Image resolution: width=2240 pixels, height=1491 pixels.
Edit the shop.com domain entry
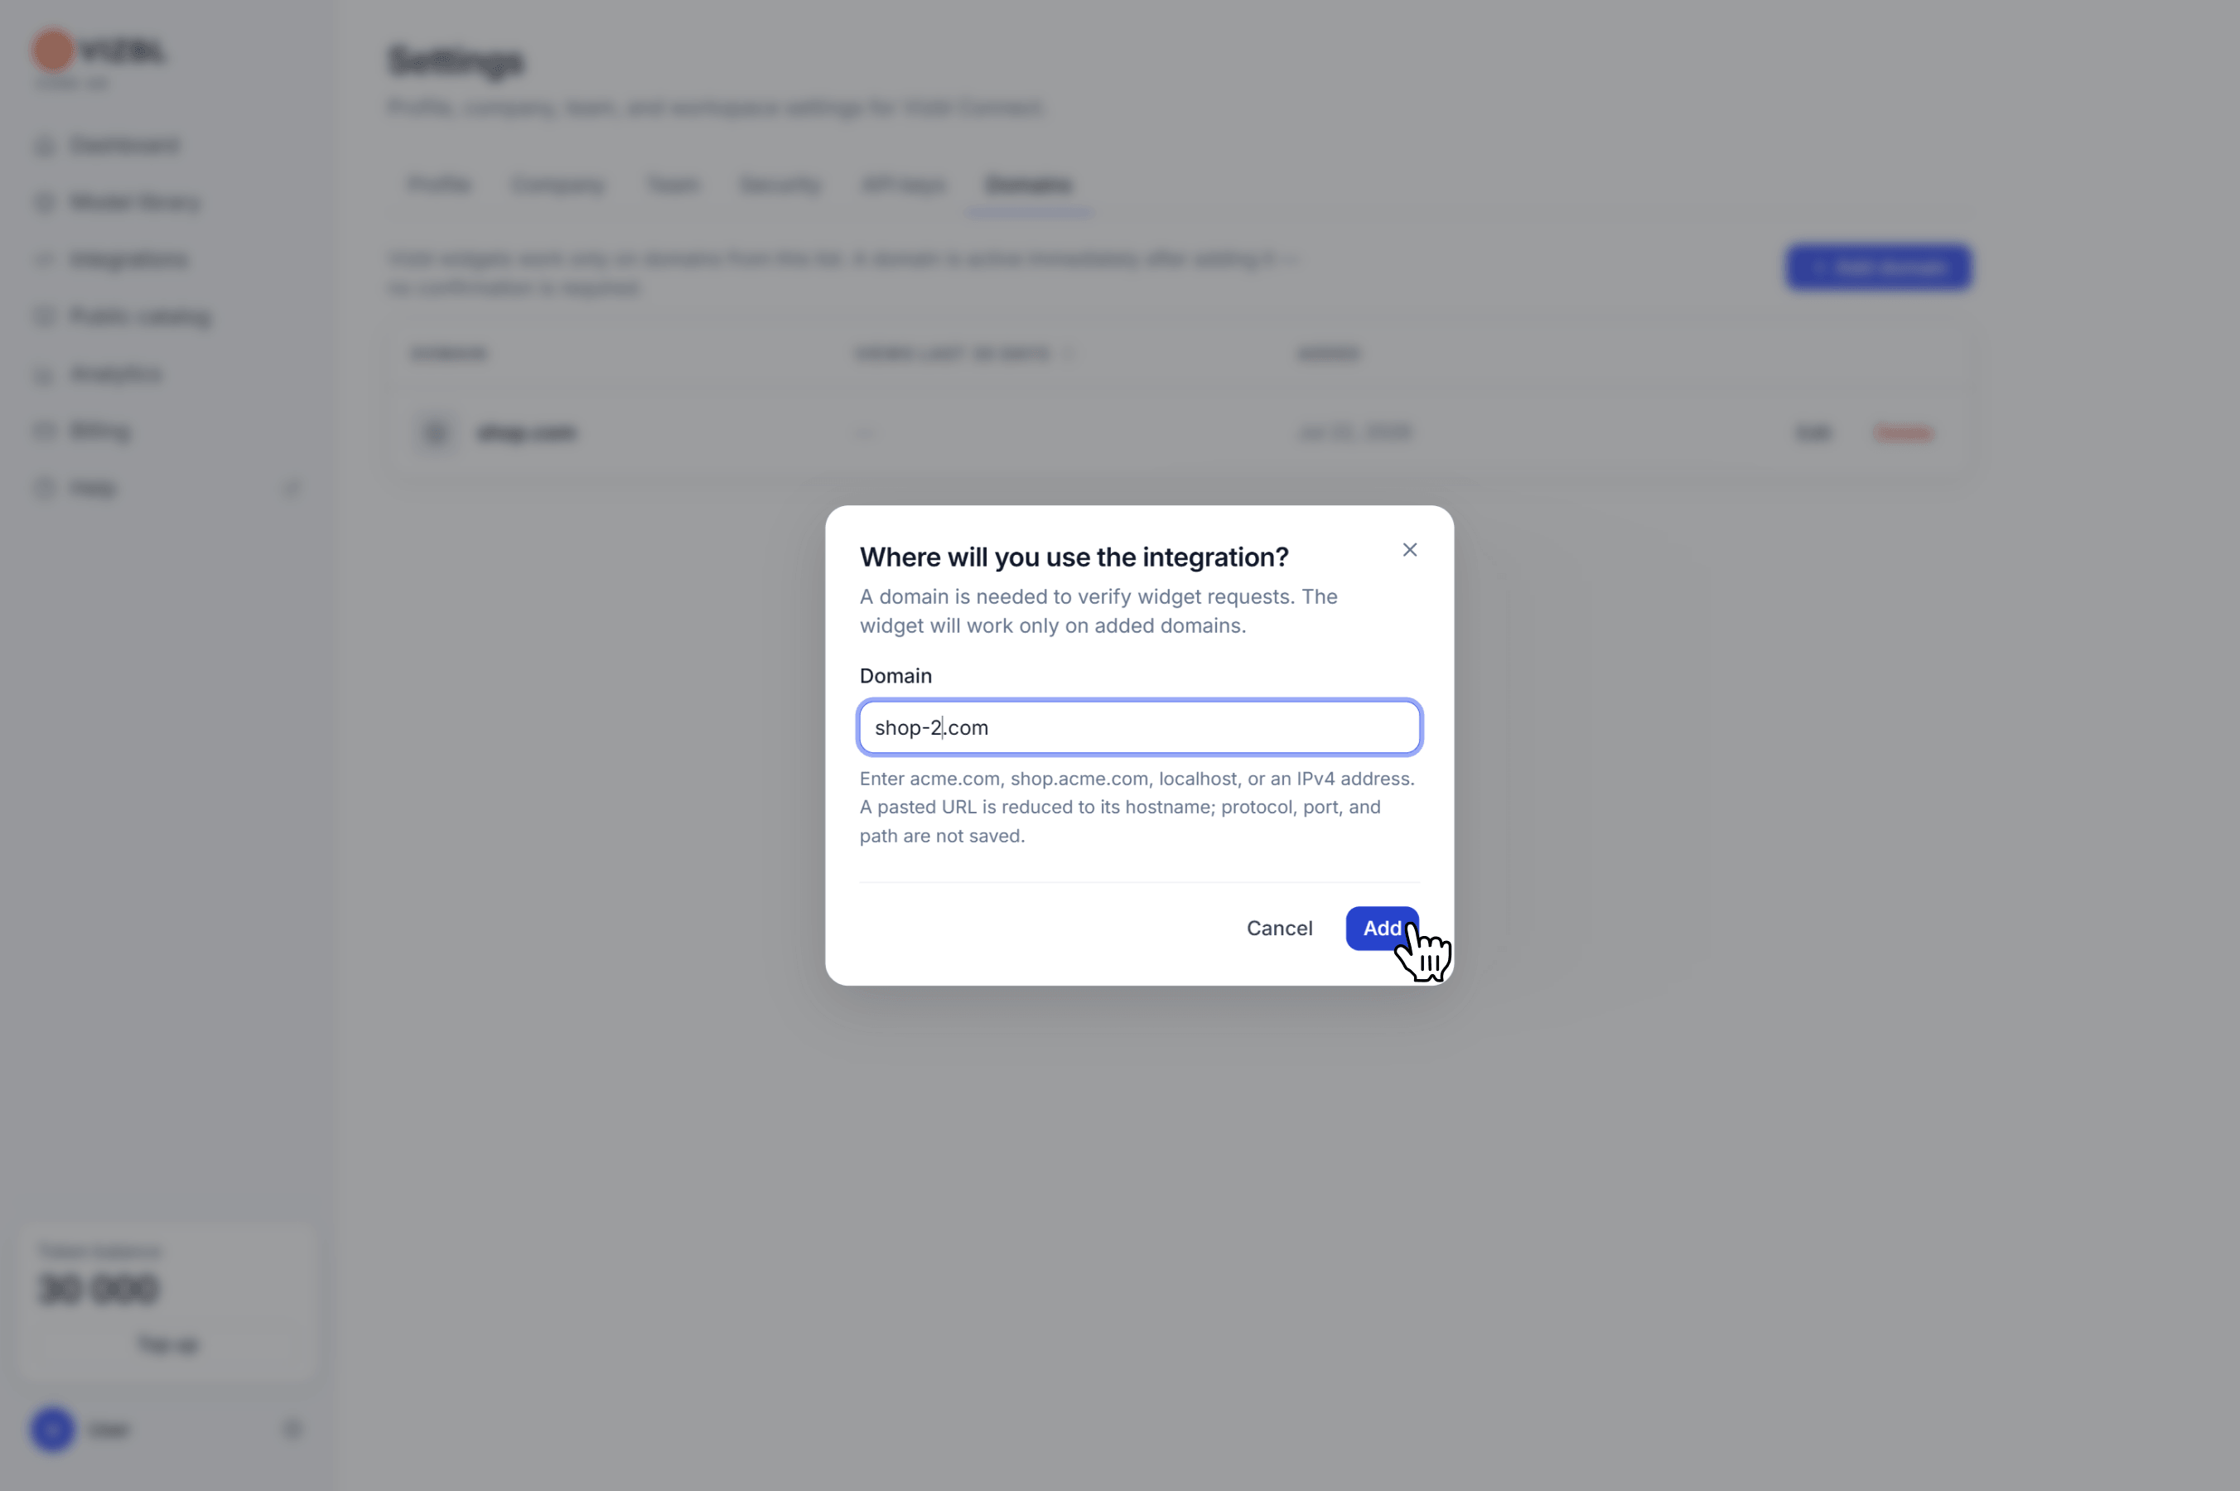[x=1813, y=432]
